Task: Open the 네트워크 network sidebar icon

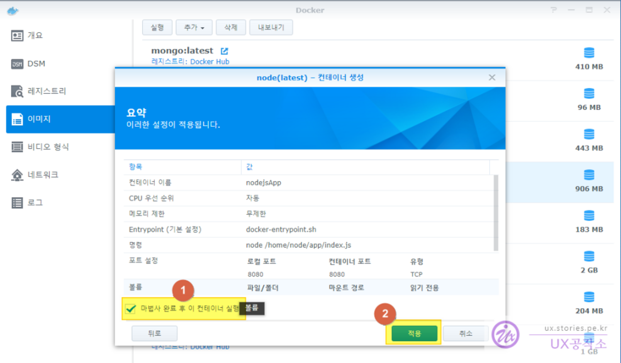Action: pos(17,175)
